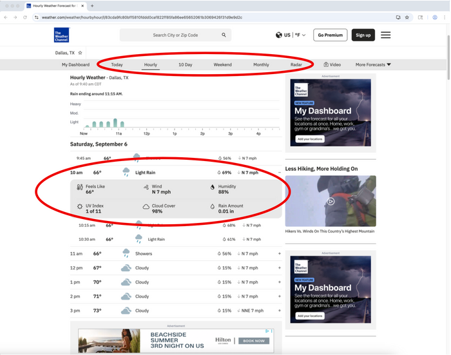
Task: Click the Go Premium button
Action: pos(330,35)
